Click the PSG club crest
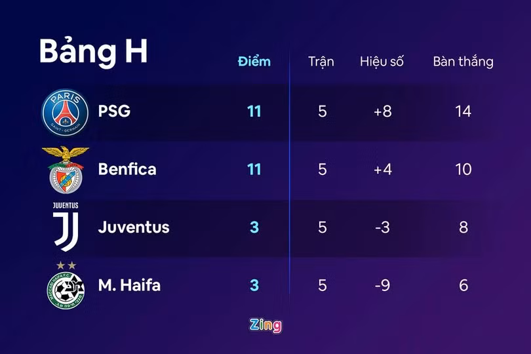531x354 pixels. [65, 109]
